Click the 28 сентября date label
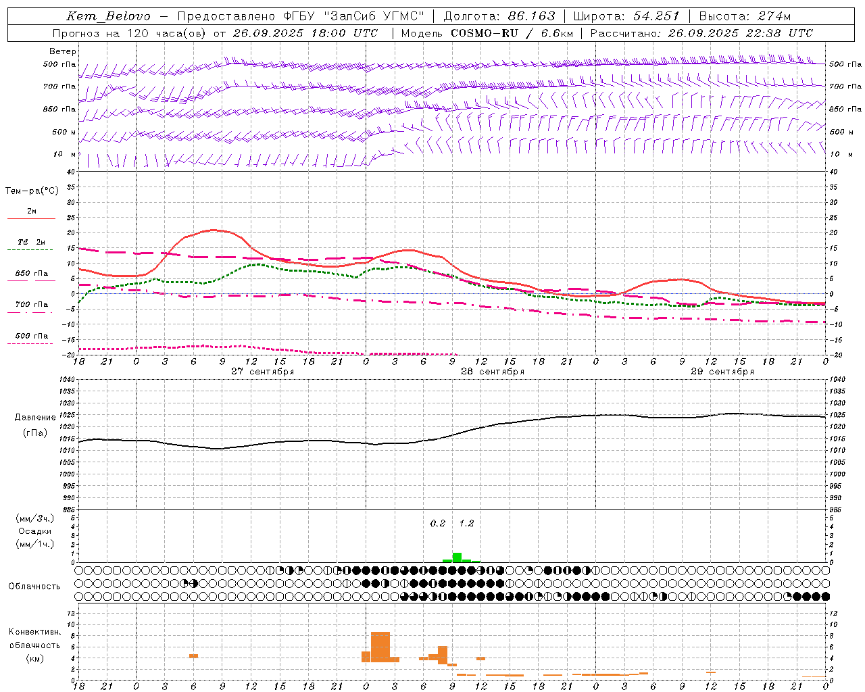 click(493, 372)
